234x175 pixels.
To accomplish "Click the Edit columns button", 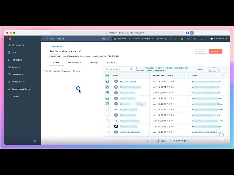I will [214, 71].
